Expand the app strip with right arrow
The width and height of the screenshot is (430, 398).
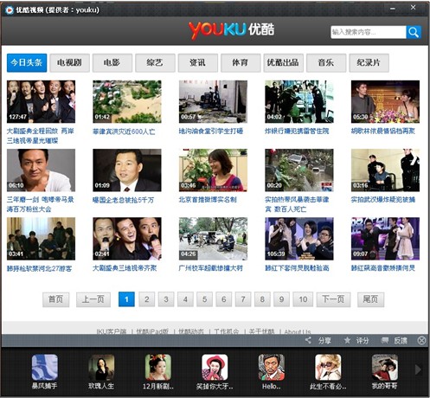pyautogui.click(x=418, y=369)
